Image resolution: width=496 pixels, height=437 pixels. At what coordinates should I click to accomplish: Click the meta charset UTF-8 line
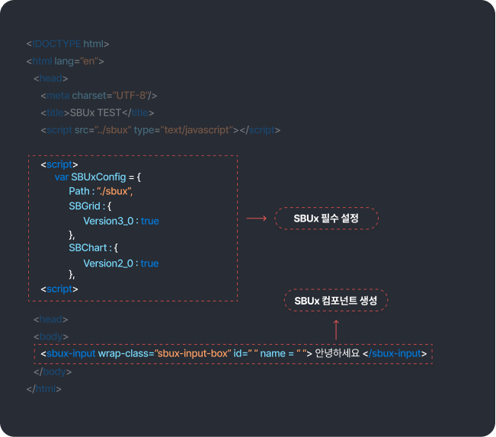click(99, 95)
